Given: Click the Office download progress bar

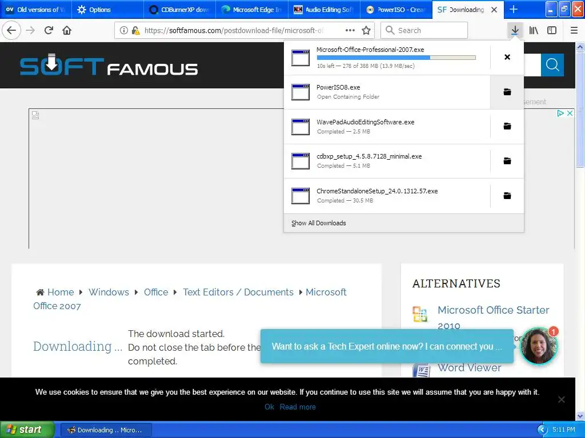Looking at the screenshot, I should 396,58.
